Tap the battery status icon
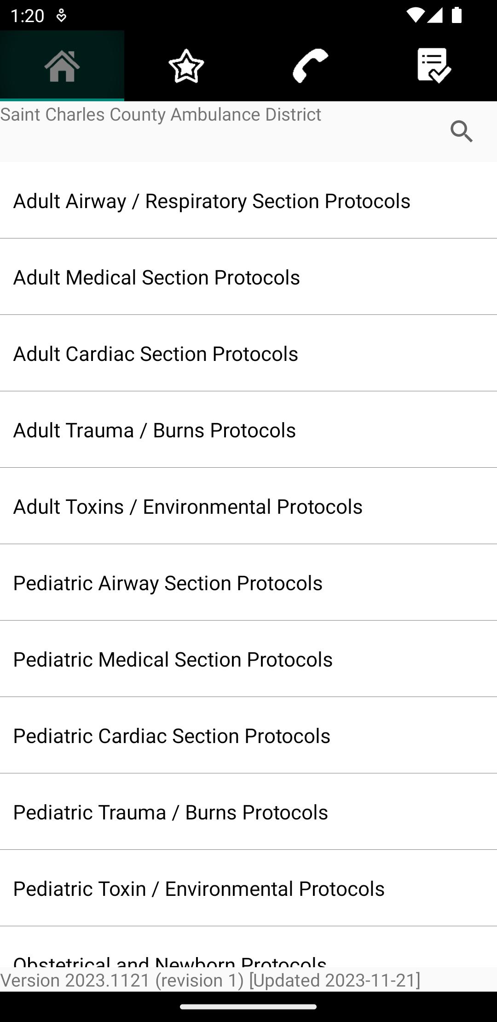Viewport: 497px width, 1022px height. click(457, 16)
